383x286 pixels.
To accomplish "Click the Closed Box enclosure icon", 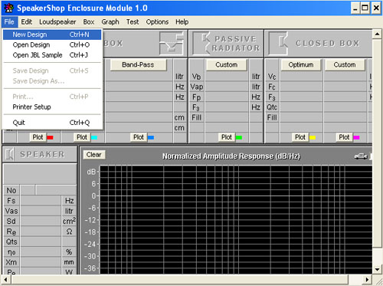I will tap(278, 44).
